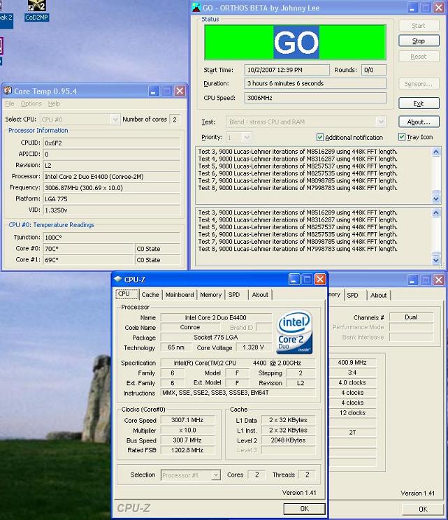
Task: Click the Start Time field in ORTHOS
Action: click(x=287, y=70)
